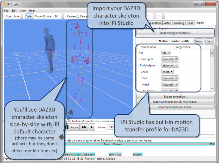This screenshot has height=163, width=219.
Task: Click the iPi Studio title bar icon
Action: [x=5, y=4]
